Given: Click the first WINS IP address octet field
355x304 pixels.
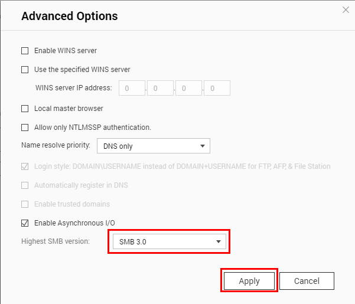Looking at the screenshot, I should (x=132, y=88).
